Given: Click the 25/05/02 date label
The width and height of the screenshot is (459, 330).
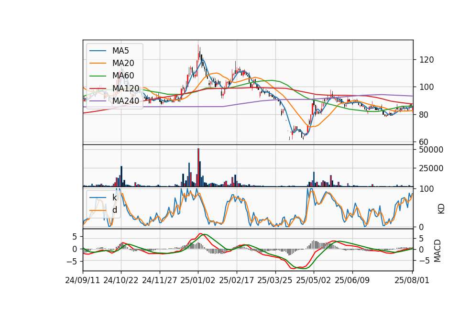Looking at the screenshot, I should click(x=314, y=280).
